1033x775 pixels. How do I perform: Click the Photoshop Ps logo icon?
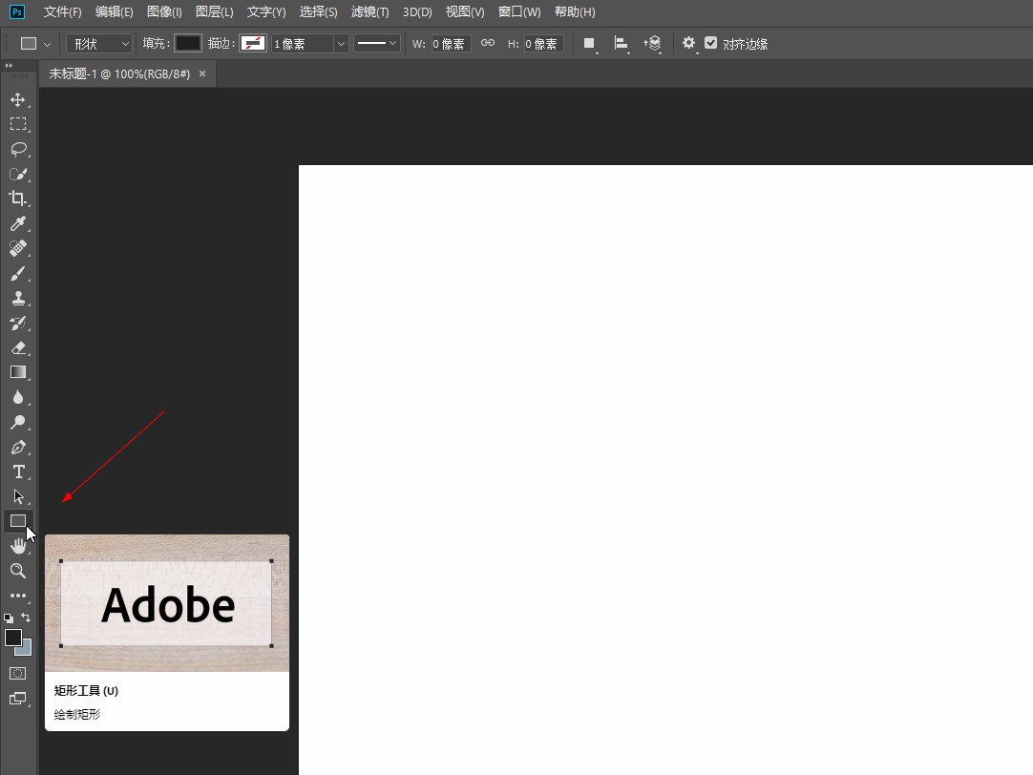pos(17,11)
